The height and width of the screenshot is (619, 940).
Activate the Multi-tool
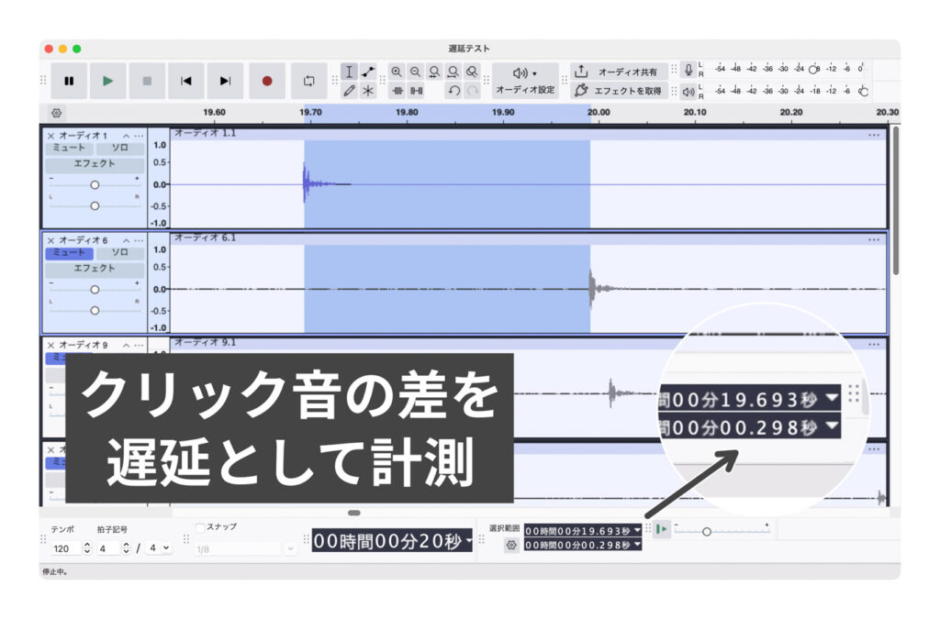[368, 90]
